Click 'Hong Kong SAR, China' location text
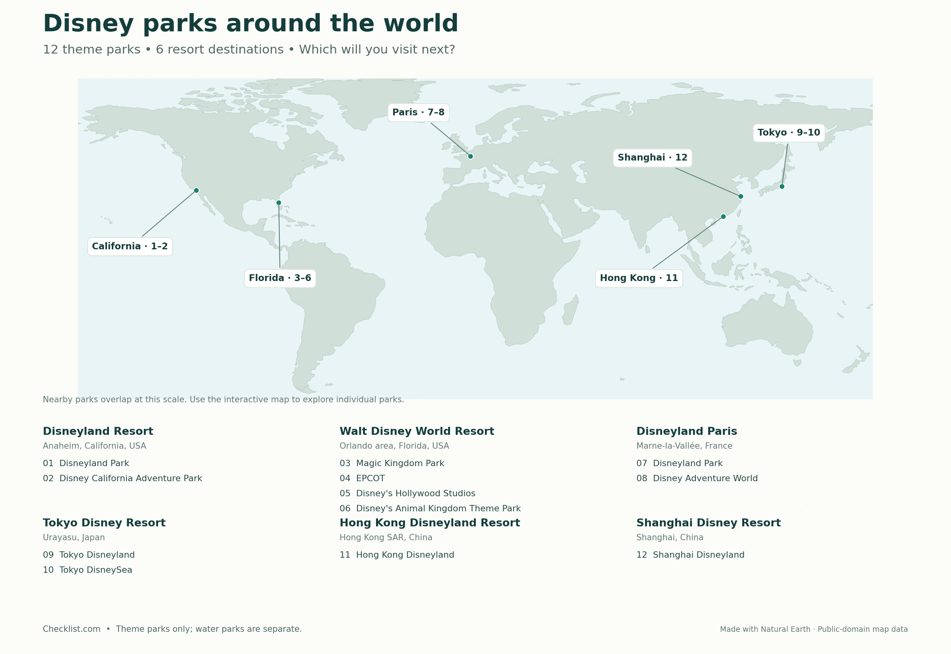The width and height of the screenshot is (951, 654). [x=386, y=537]
